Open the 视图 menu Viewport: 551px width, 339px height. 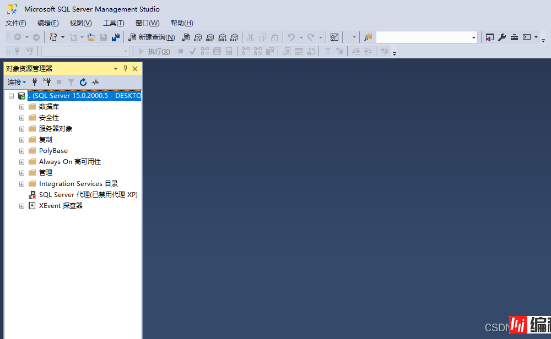[80, 23]
